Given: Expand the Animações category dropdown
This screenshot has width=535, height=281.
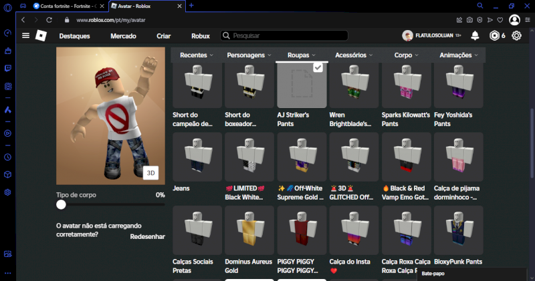Looking at the screenshot, I should click(459, 55).
